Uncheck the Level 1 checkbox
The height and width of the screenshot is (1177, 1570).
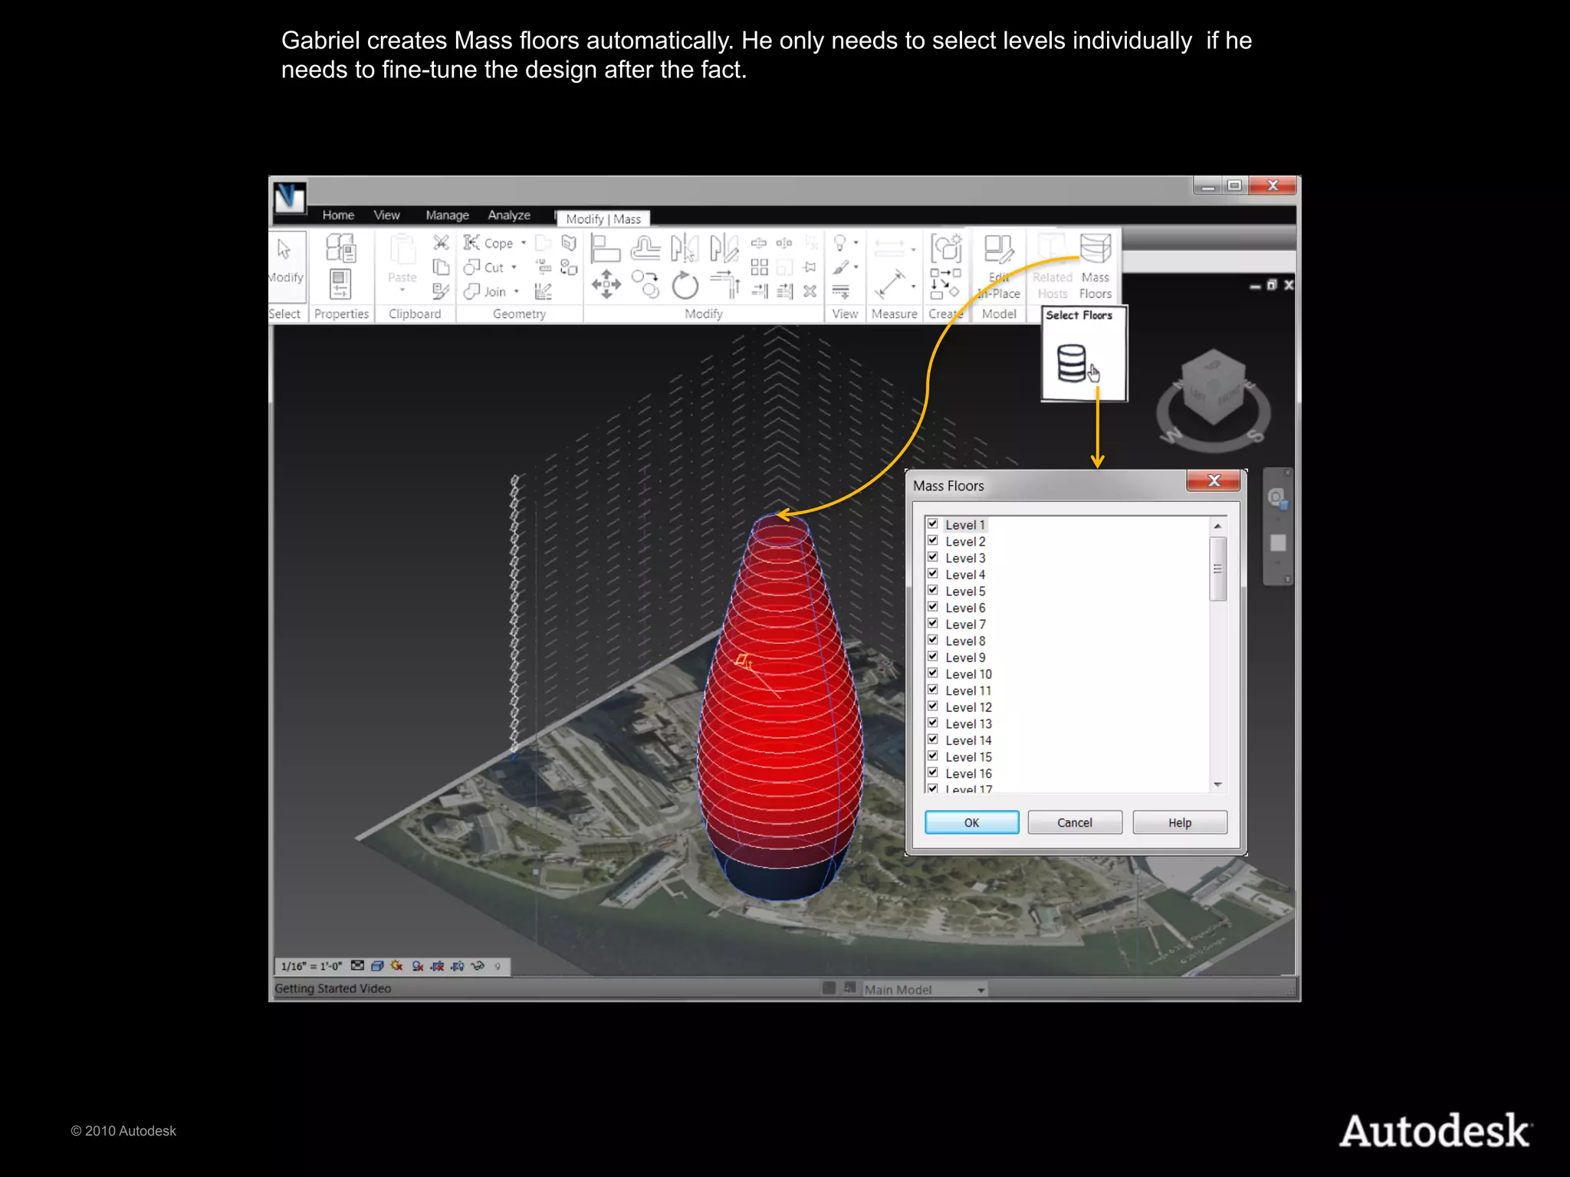(933, 524)
